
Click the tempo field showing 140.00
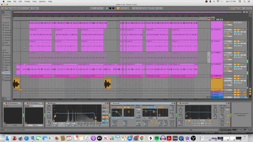pos(13,8)
